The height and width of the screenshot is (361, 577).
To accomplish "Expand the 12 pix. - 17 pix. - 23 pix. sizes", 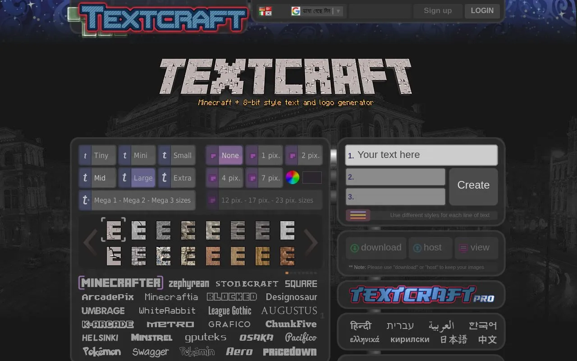I will click(264, 200).
